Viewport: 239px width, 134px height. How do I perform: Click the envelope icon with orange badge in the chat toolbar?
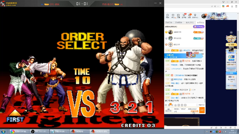click(x=169, y=105)
